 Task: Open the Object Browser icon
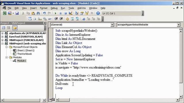click(x=87, y=13)
